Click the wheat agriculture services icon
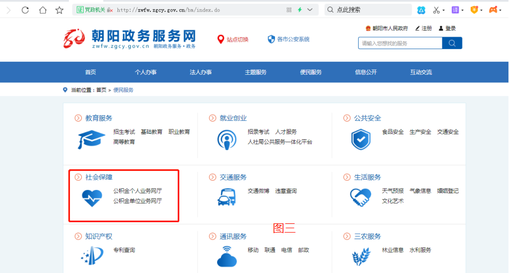This screenshot has height=273, width=509. click(x=361, y=257)
